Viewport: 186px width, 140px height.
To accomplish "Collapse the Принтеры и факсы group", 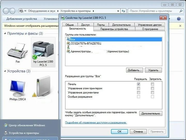I will [5, 33].
